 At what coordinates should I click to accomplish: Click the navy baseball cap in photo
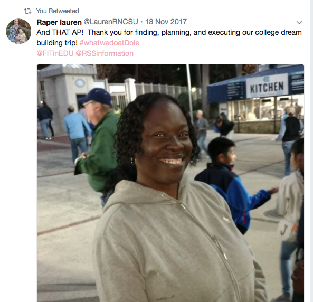96,97
